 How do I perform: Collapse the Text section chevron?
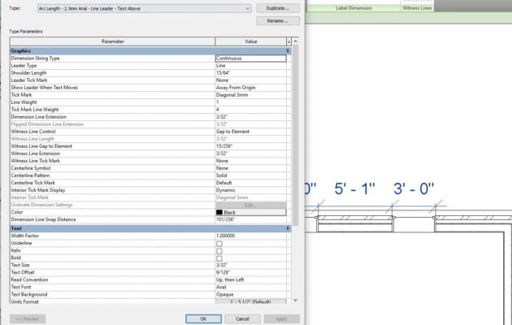click(289, 228)
